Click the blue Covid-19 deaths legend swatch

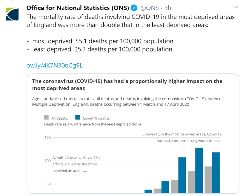[78, 118]
